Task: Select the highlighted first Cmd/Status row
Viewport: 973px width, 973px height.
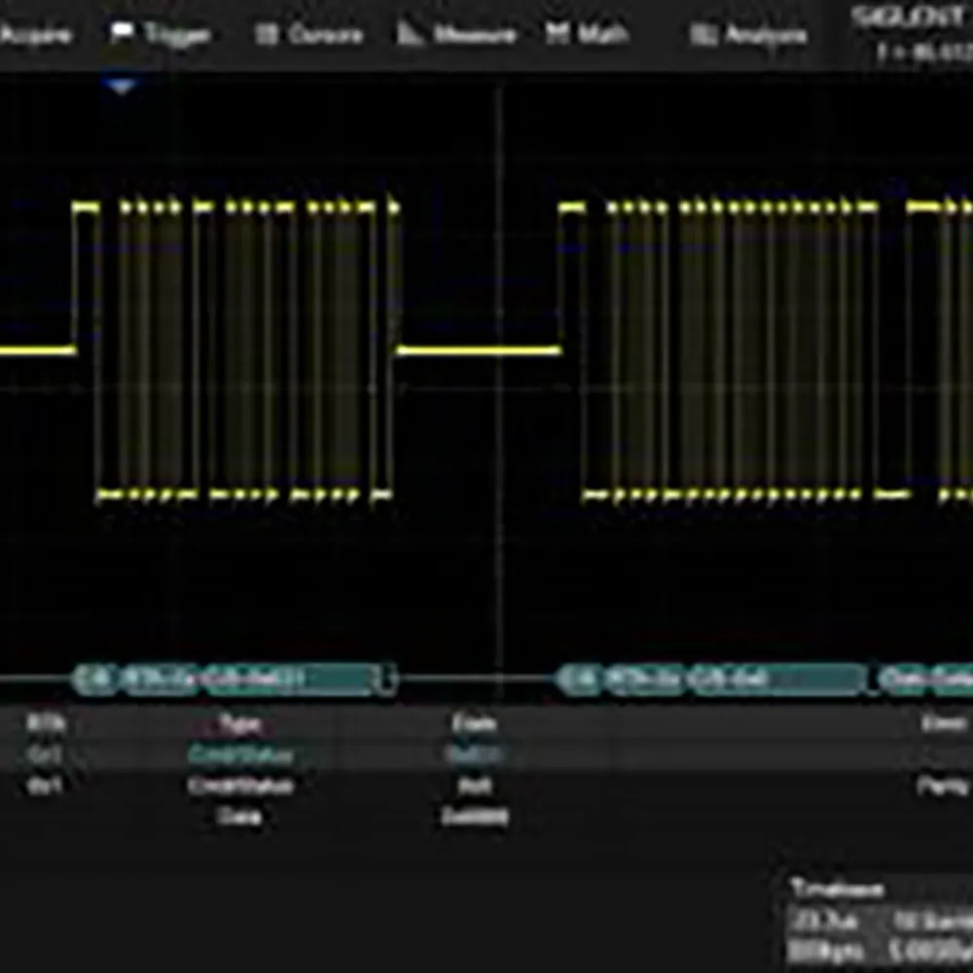Action: tap(239, 754)
